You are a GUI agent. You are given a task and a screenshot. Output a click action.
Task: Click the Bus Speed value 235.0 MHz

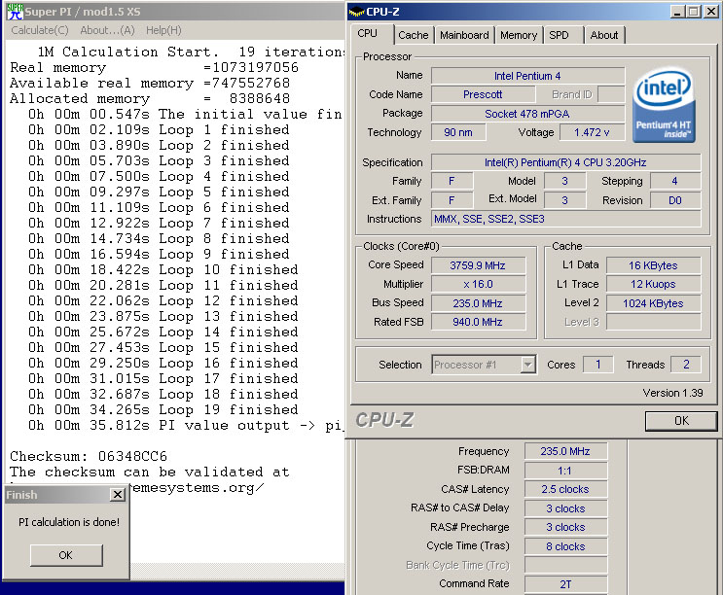(x=478, y=303)
